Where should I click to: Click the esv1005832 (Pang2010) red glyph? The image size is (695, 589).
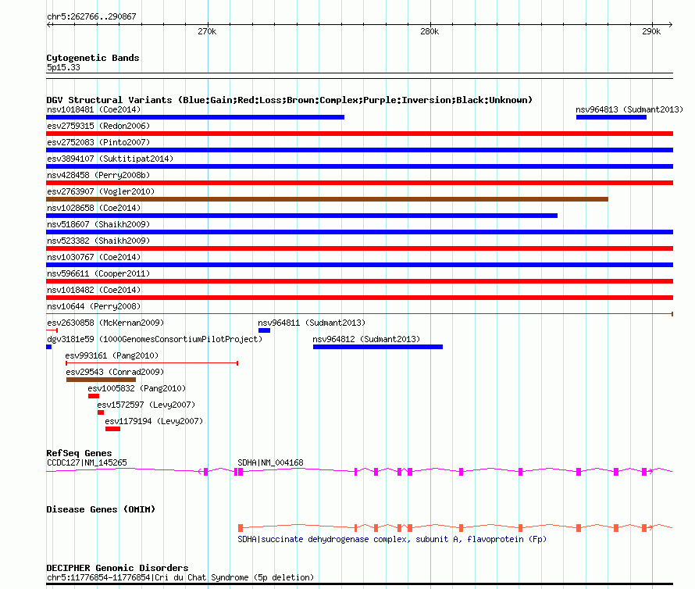coord(94,396)
